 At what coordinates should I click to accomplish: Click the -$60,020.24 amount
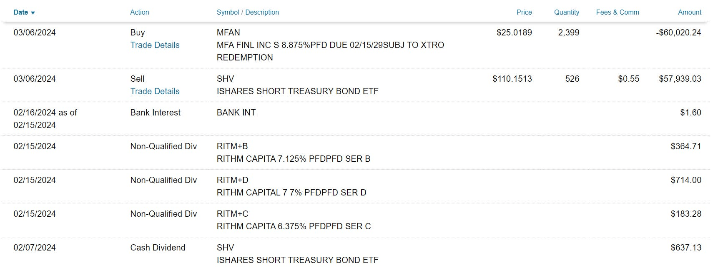(x=678, y=33)
